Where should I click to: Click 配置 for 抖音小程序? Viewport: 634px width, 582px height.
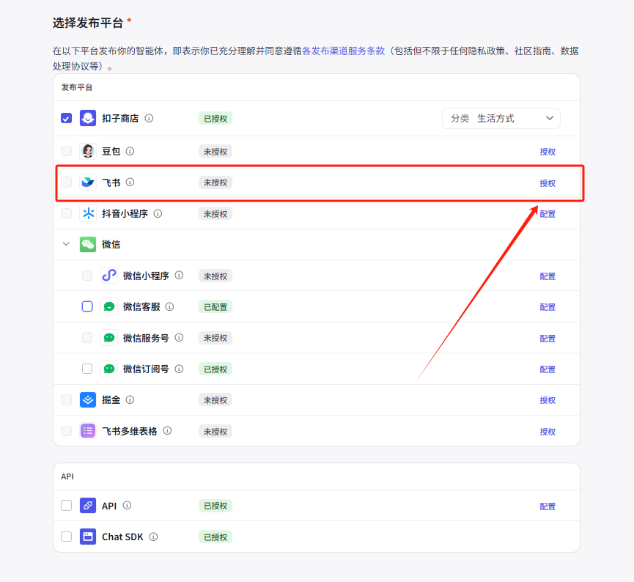(x=548, y=214)
